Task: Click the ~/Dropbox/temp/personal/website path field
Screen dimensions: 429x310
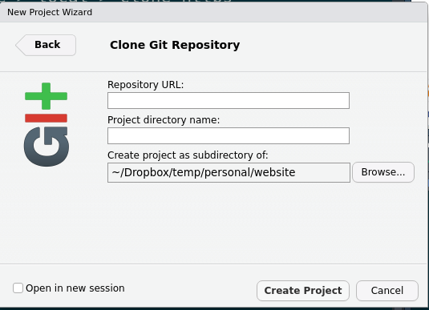Action: click(229, 172)
